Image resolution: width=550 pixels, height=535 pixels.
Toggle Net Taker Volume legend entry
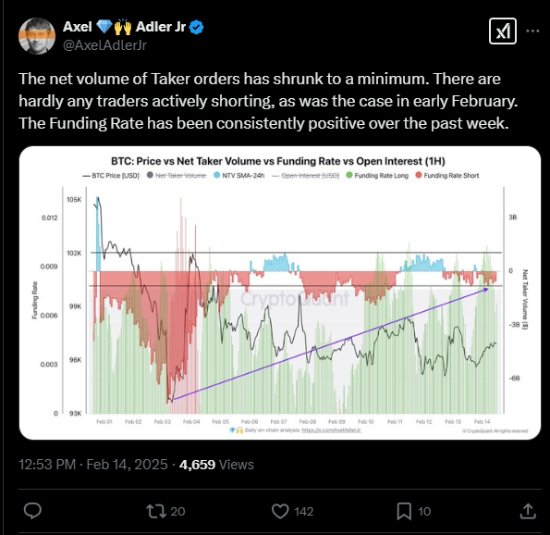point(177,175)
